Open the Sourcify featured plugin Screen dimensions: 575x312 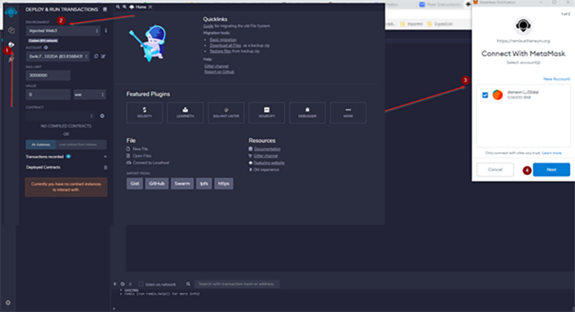[x=267, y=112]
